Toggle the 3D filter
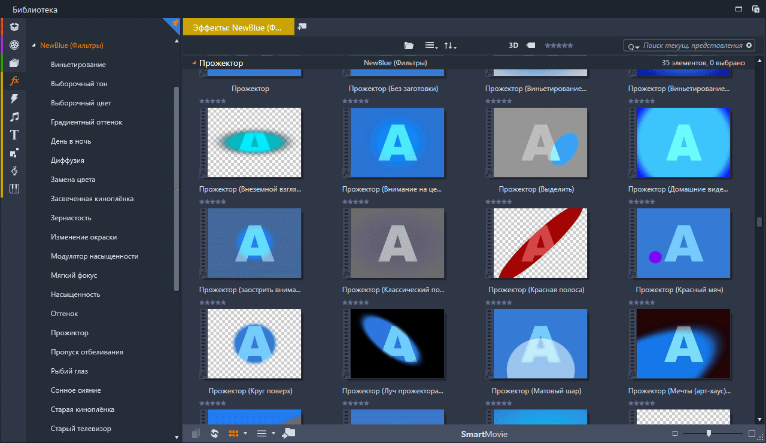766x443 pixels. pyautogui.click(x=513, y=45)
